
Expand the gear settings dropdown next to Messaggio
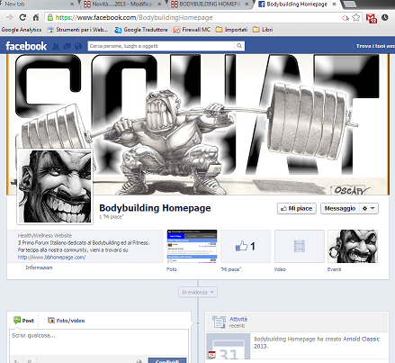point(369,208)
